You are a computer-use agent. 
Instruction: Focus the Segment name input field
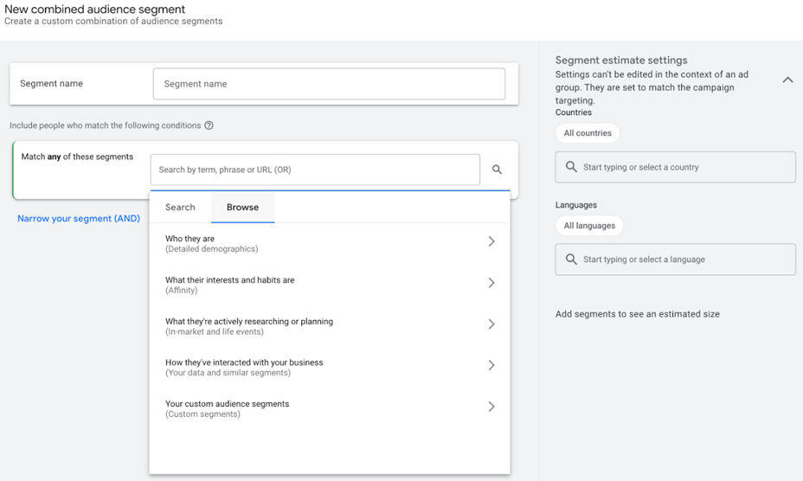329,84
